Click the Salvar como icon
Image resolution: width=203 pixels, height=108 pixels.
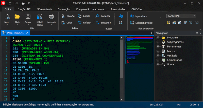40,16
